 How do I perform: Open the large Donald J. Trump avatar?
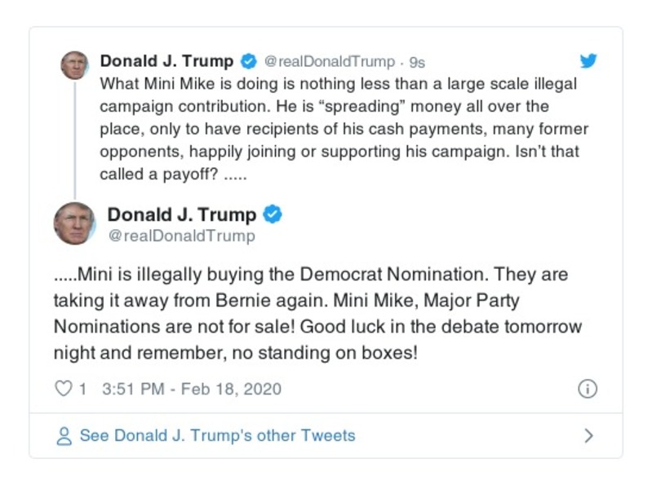[74, 223]
